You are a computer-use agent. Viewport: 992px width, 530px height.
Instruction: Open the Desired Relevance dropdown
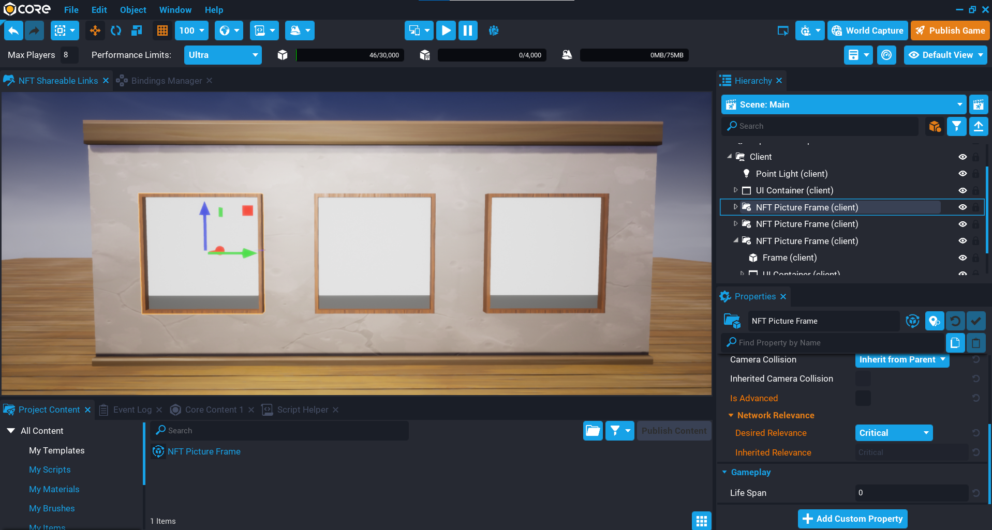coord(894,433)
